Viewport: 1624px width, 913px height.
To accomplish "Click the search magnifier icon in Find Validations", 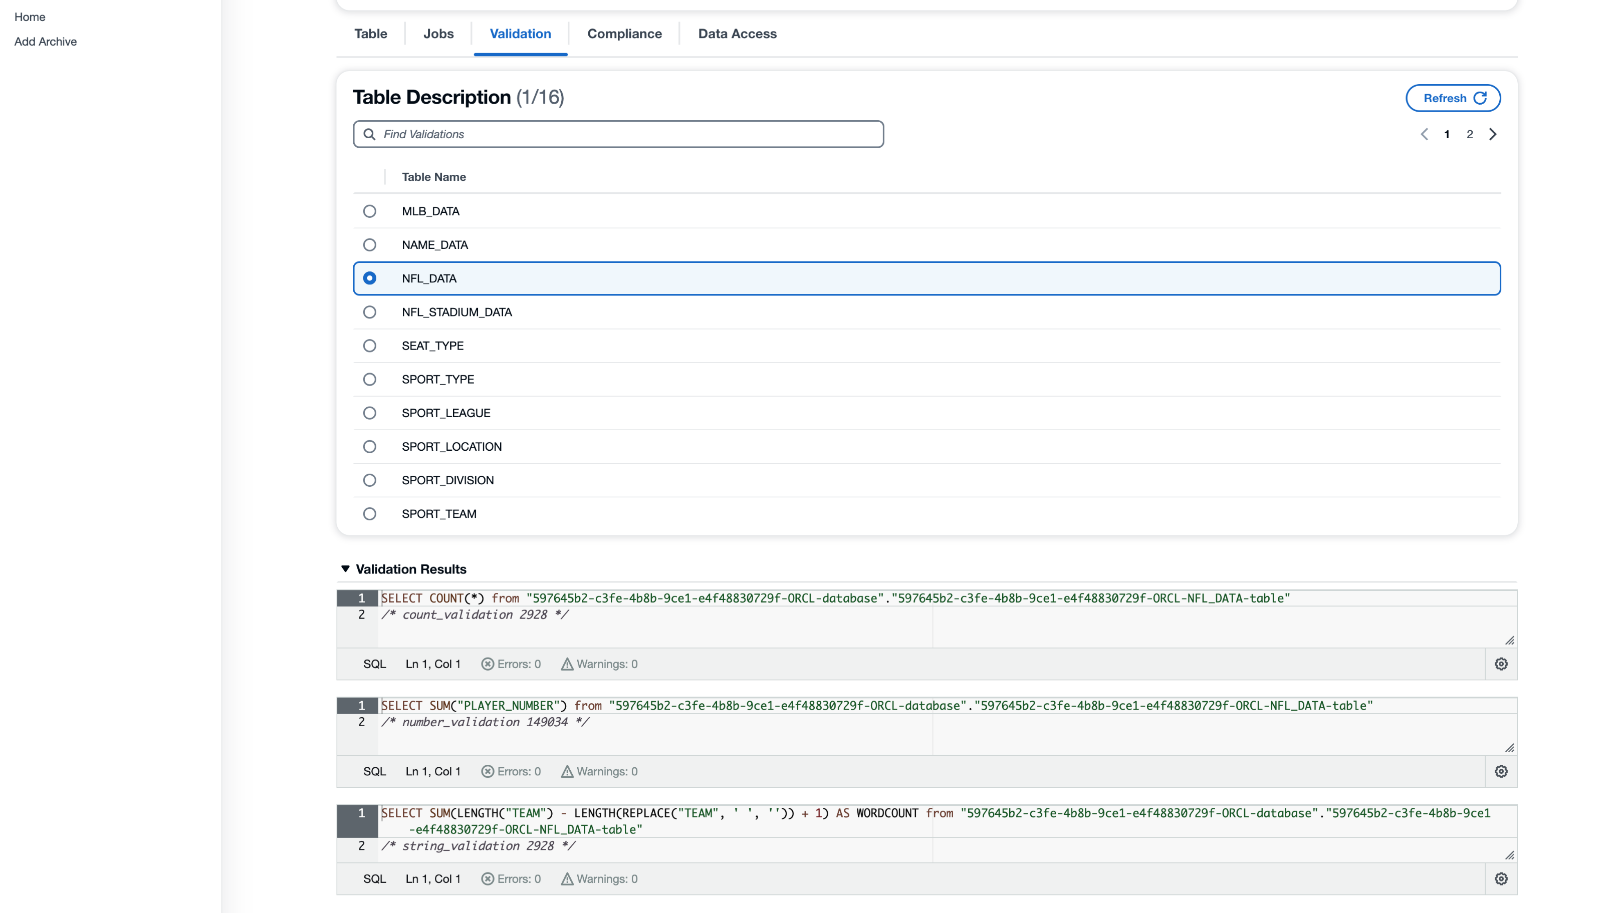I will point(369,134).
